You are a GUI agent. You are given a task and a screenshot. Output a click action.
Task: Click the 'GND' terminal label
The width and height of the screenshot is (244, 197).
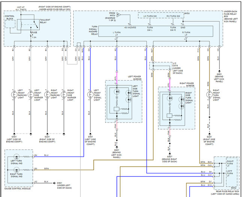(183, 27)
